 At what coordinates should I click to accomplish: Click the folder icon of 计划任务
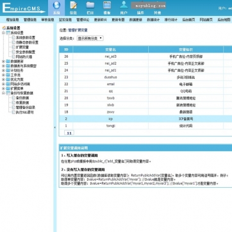[x=8, y=70]
